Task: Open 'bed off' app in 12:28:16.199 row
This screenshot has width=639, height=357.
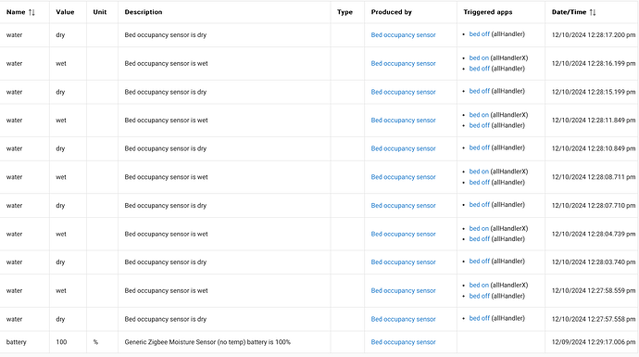Action: point(479,69)
